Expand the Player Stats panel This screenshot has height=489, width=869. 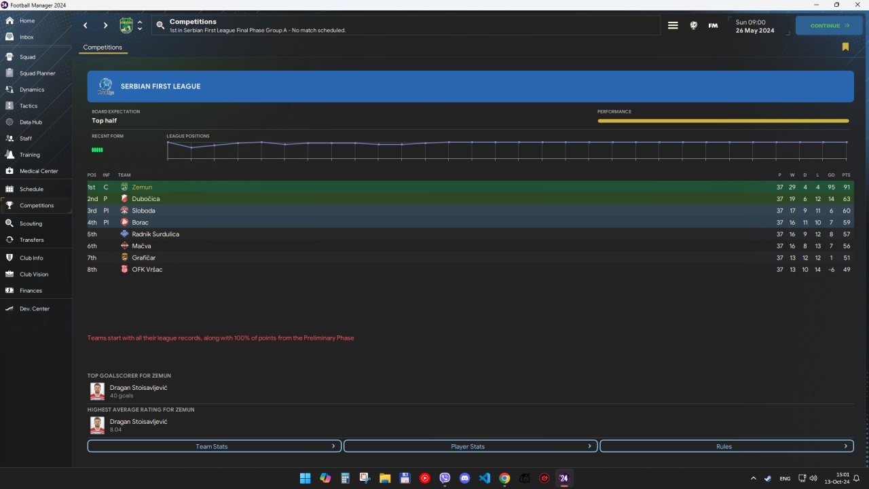470,446
